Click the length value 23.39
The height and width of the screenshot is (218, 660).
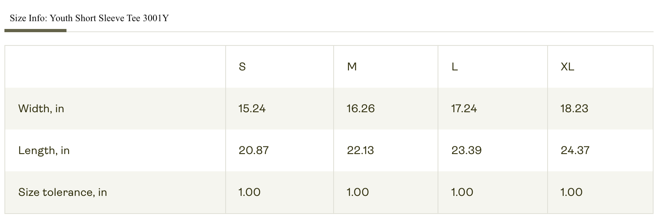(x=466, y=150)
